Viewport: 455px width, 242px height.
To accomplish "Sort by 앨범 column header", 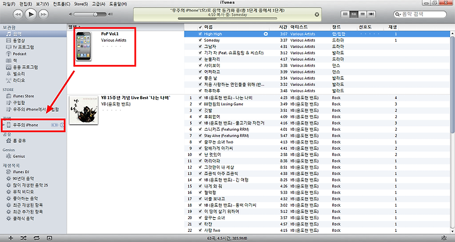I will tap(126, 27).
